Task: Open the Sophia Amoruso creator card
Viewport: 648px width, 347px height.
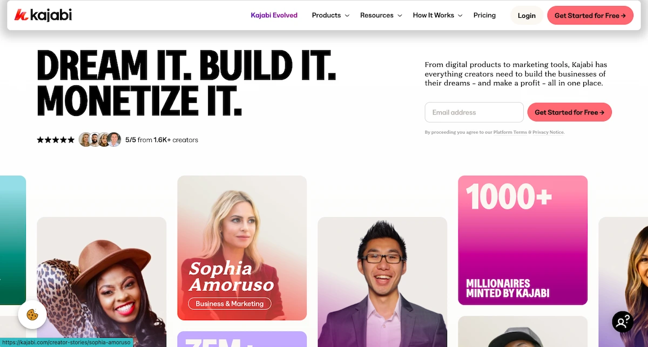Action: [x=242, y=248]
